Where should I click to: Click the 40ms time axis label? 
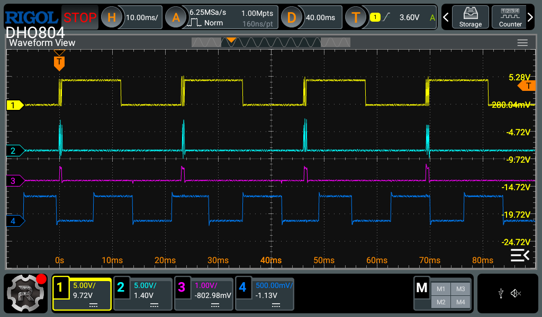click(271, 260)
